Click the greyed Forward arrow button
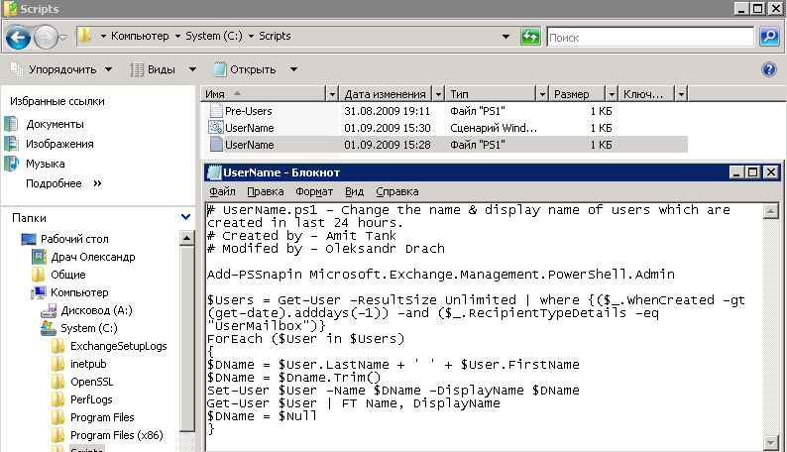 click(46, 37)
